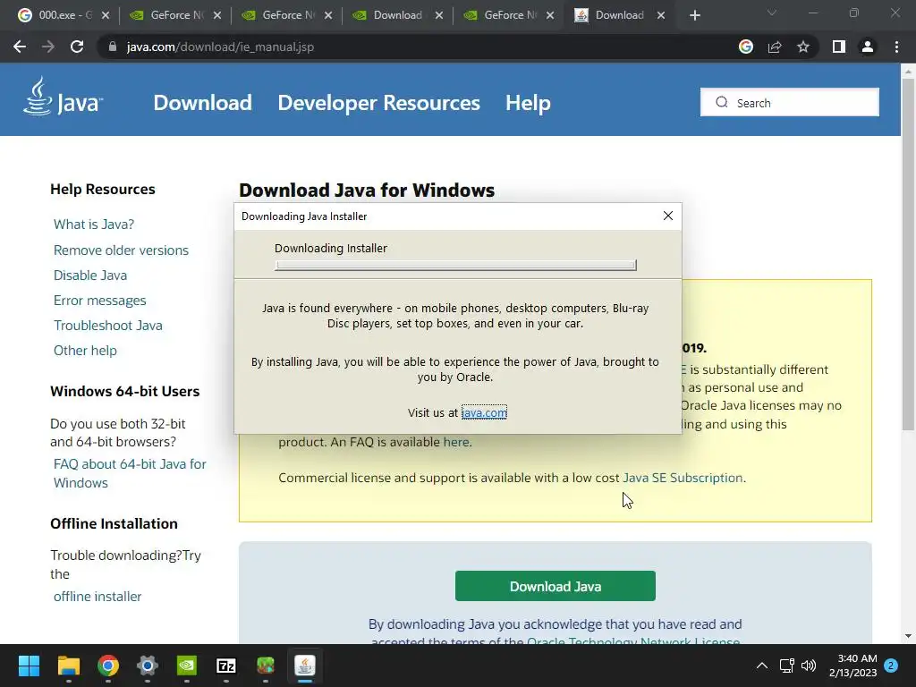Open the clock and date panel
This screenshot has height=687, width=916.
[x=852, y=666]
